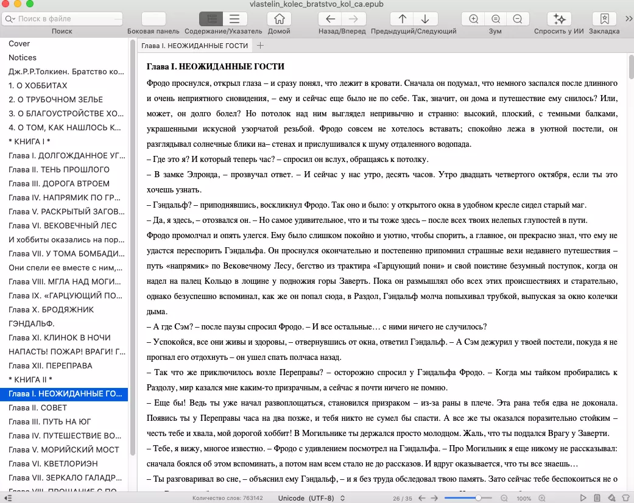Open 'Глава VII. ЗЕРКАЛО ГАЛАДР...' chapter

pyautogui.click(x=65, y=477)
